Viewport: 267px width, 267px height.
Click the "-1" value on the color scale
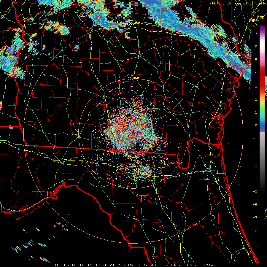click(255, 139)
